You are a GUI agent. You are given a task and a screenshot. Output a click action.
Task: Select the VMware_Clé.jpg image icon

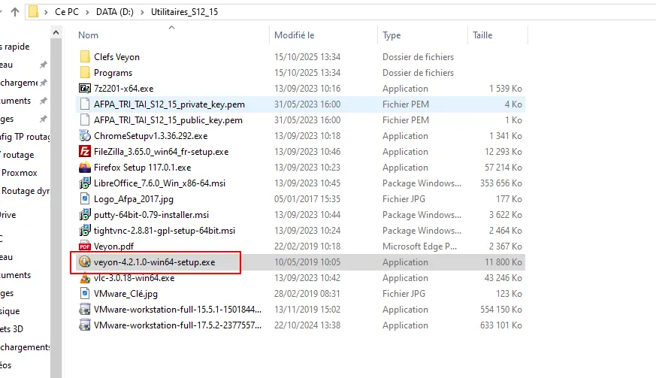[x=85, y=293]
